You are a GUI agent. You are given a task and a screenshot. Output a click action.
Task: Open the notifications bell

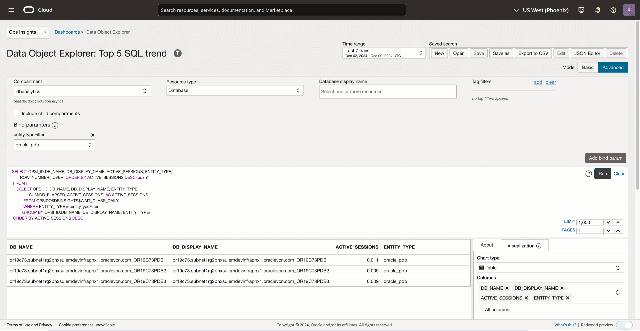point(598,10)
